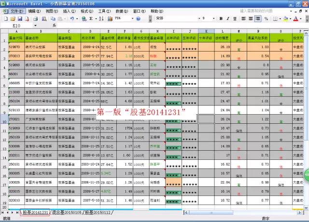Open the 75% zoom dropdown
The width and height of the screenshot is (309, 222).
(x=132, y=18)
